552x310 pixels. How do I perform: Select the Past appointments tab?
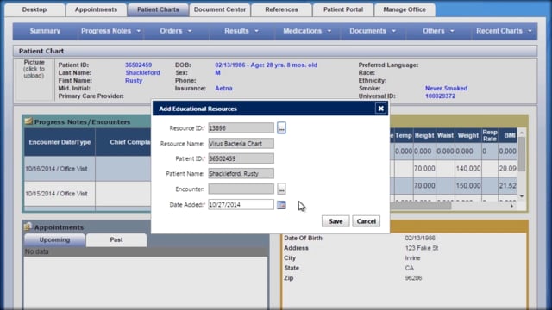click(116, 239)
